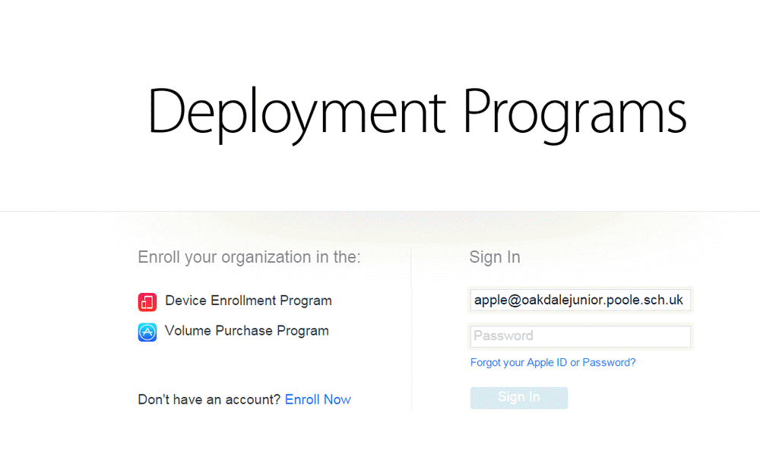760x463 pixels.
Task: Open Forgot your Apple ID or Password link
Action: pos(553,363)
